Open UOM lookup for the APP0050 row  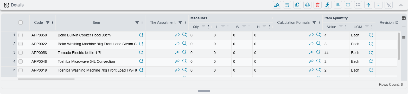tap(371, 35)
